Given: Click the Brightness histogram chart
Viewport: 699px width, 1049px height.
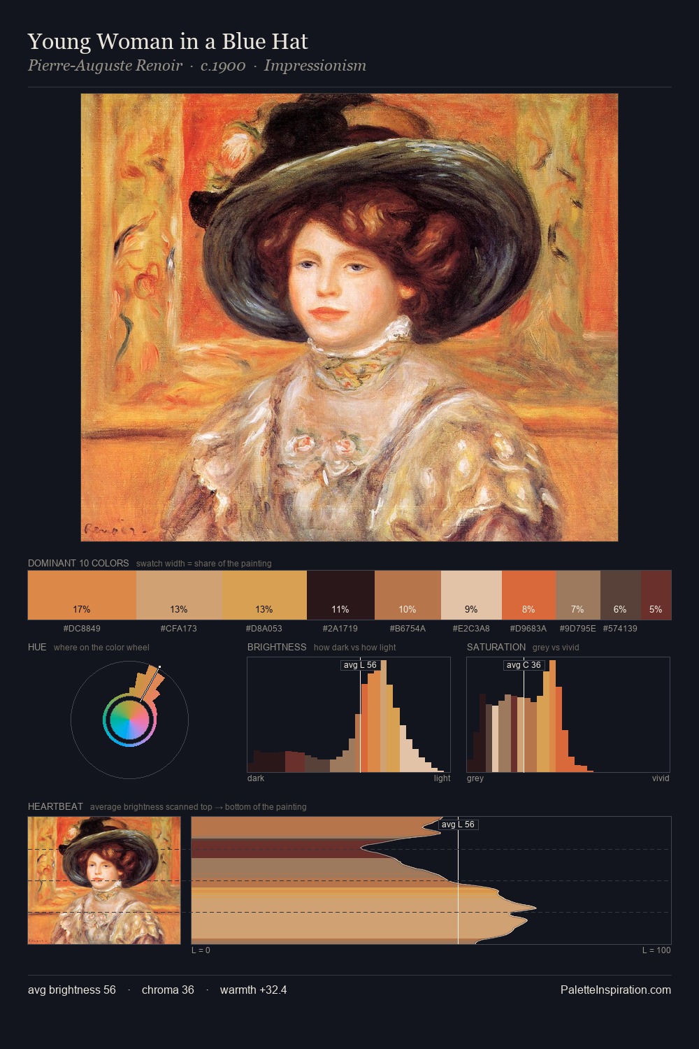Looking at the screenshot, I should 349,715.
